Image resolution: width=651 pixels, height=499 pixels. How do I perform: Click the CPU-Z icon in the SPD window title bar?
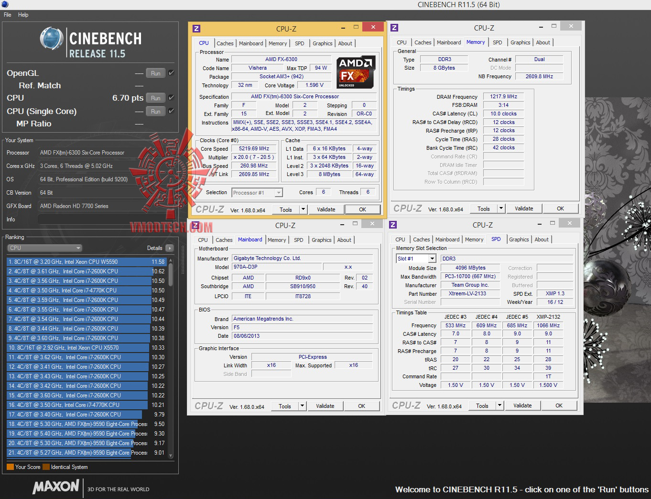click(x=393, y=225)
